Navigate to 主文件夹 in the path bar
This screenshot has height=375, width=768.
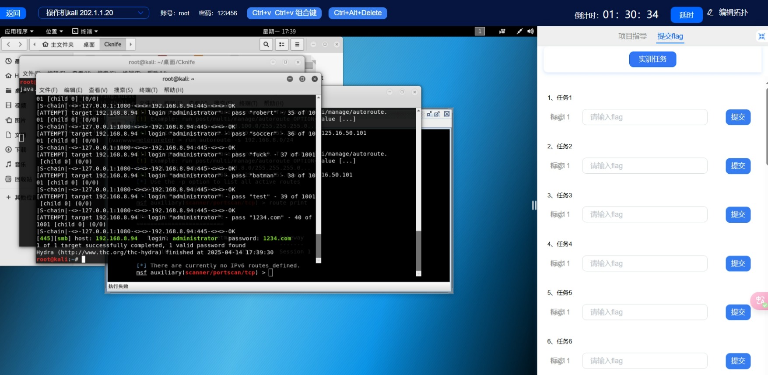(x=58, y=44)
